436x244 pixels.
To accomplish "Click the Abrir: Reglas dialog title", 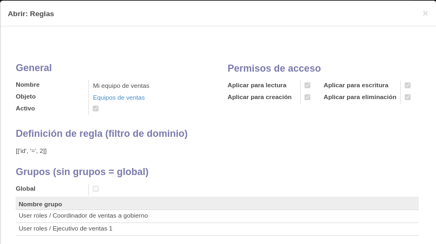I will [x=31, y=13].
